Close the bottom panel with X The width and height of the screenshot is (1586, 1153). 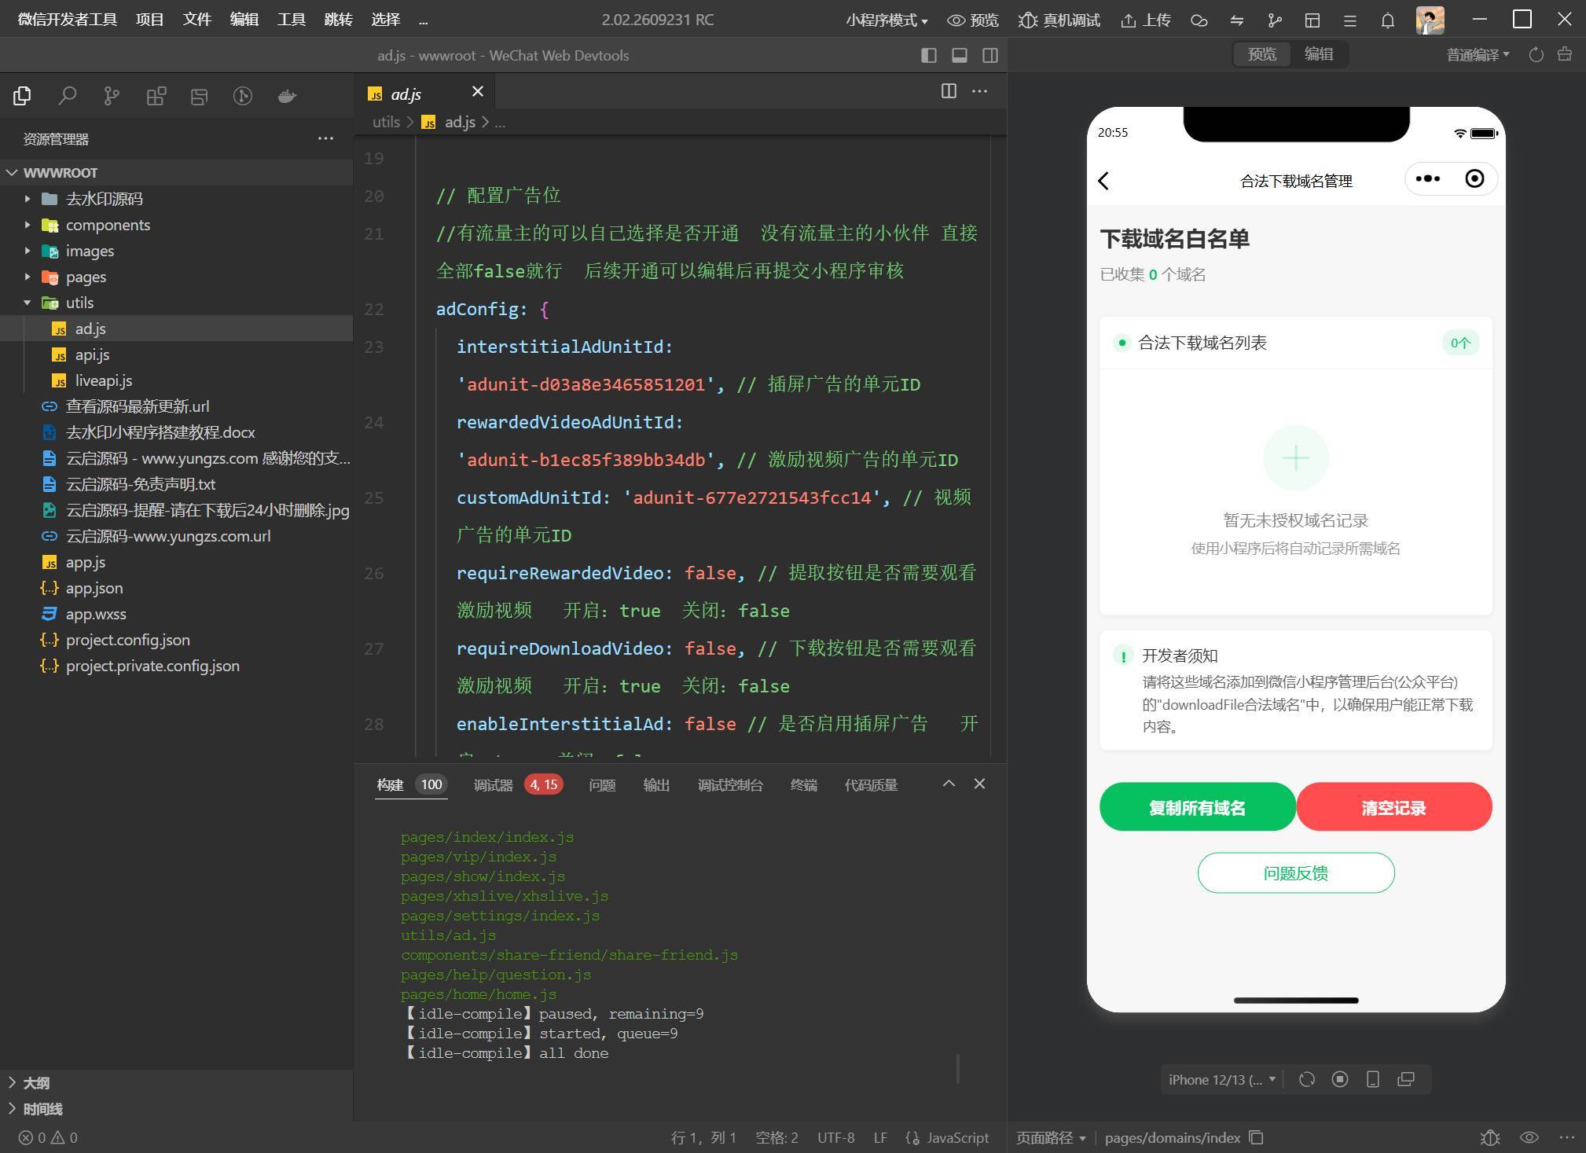[x=979, y=784]
